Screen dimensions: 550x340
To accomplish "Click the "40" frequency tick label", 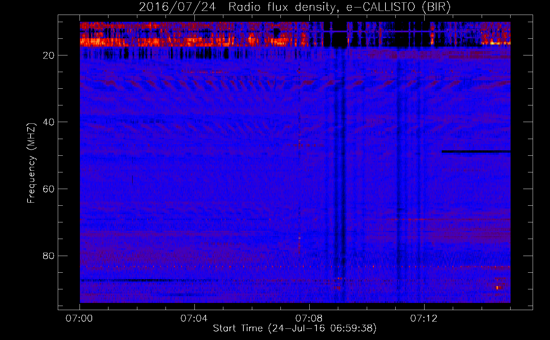I will (x=49, y=122).
